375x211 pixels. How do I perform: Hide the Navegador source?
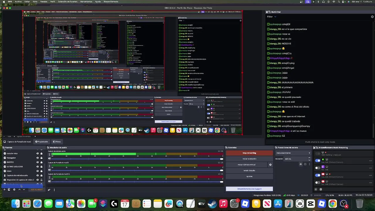coord(37,158)
